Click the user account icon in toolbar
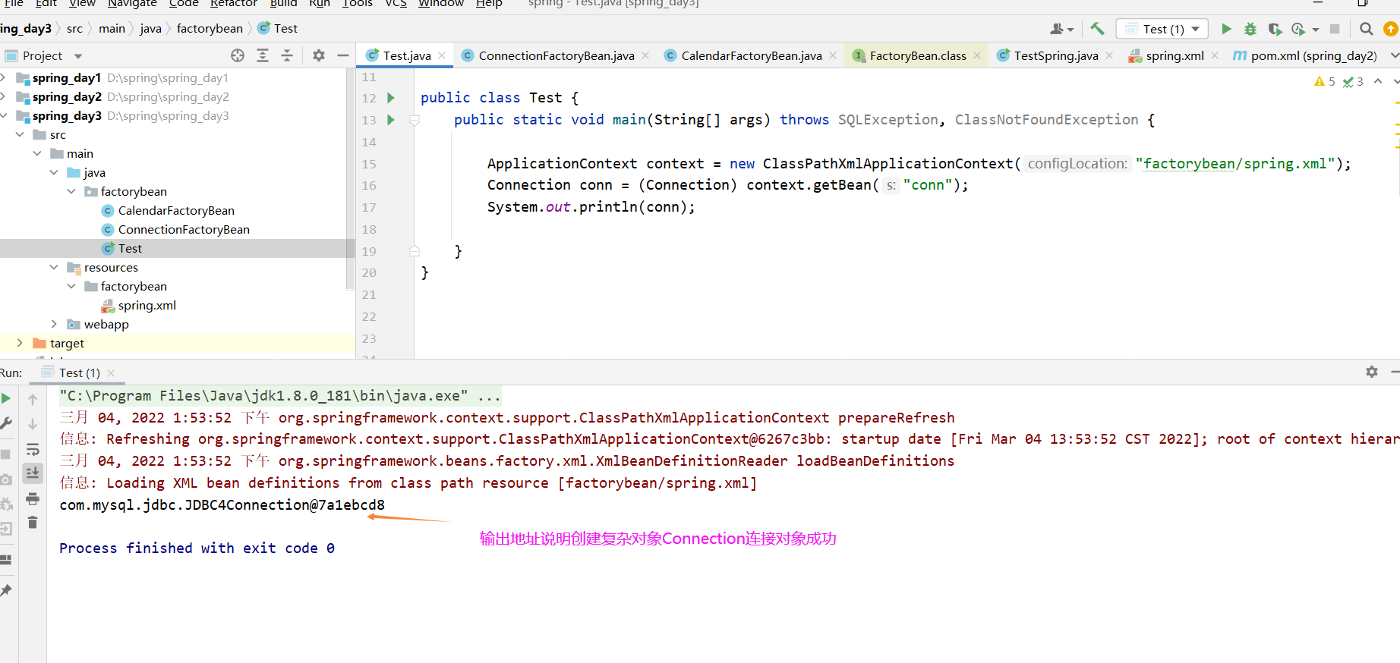Screen dimensions: 1400x663 (1061, 29)
